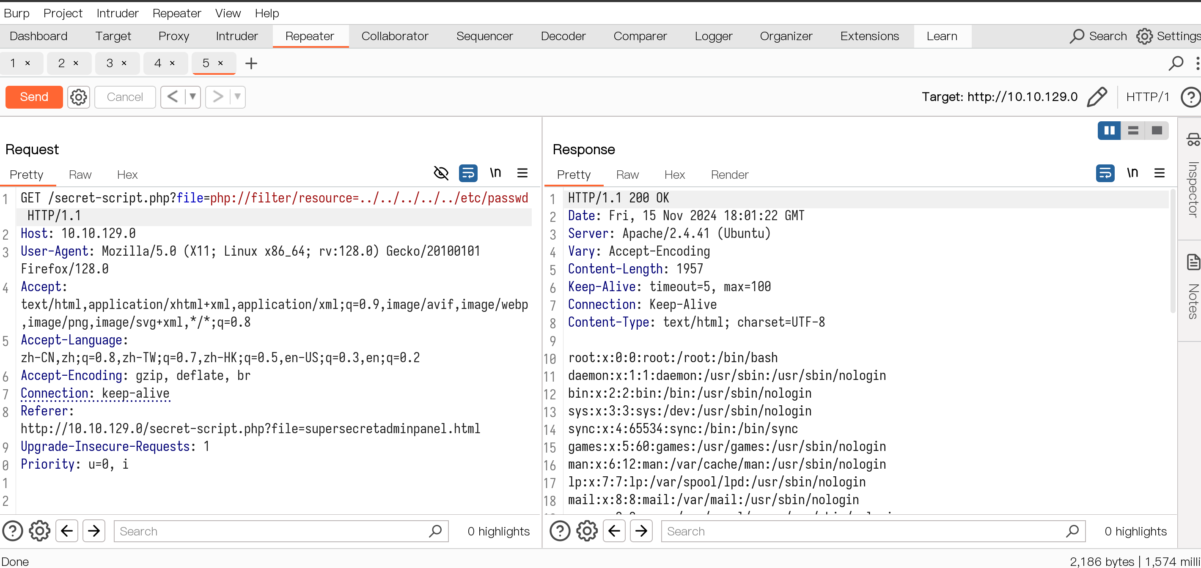This screenshot has height=568, width=1201.
Task: Close Repeater tab 3
Action: (124, 63)
